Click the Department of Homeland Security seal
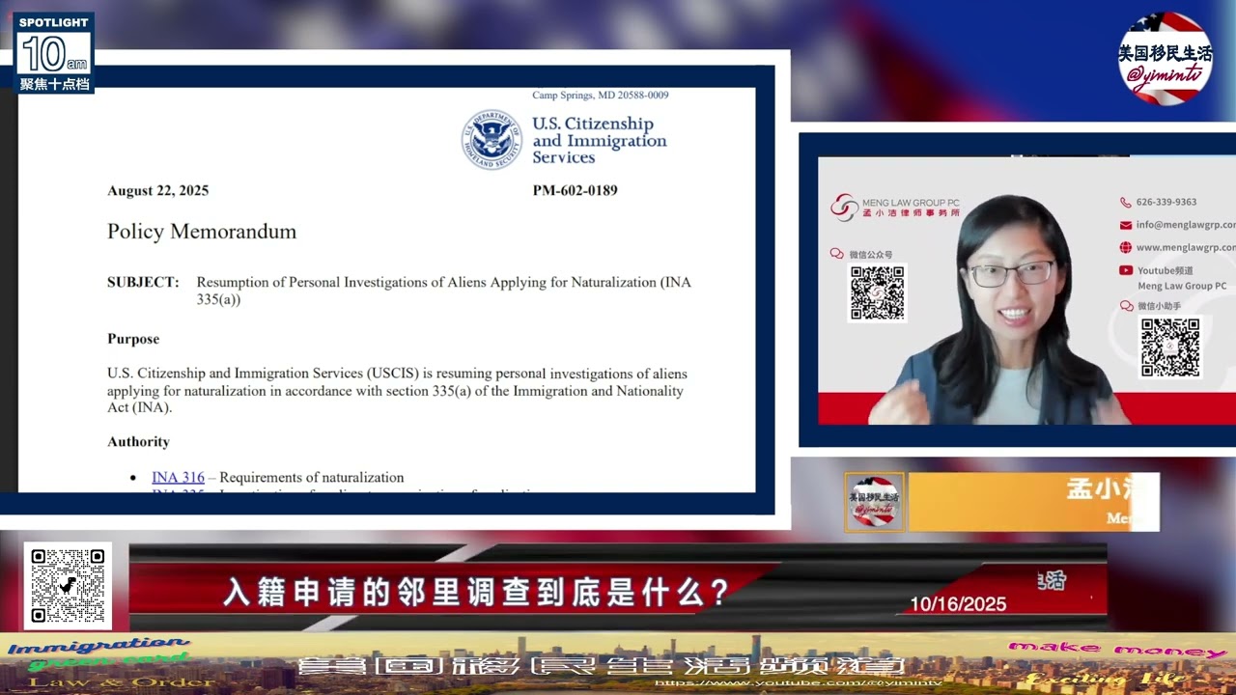The image size is (1236, 695). coord(492,139)
